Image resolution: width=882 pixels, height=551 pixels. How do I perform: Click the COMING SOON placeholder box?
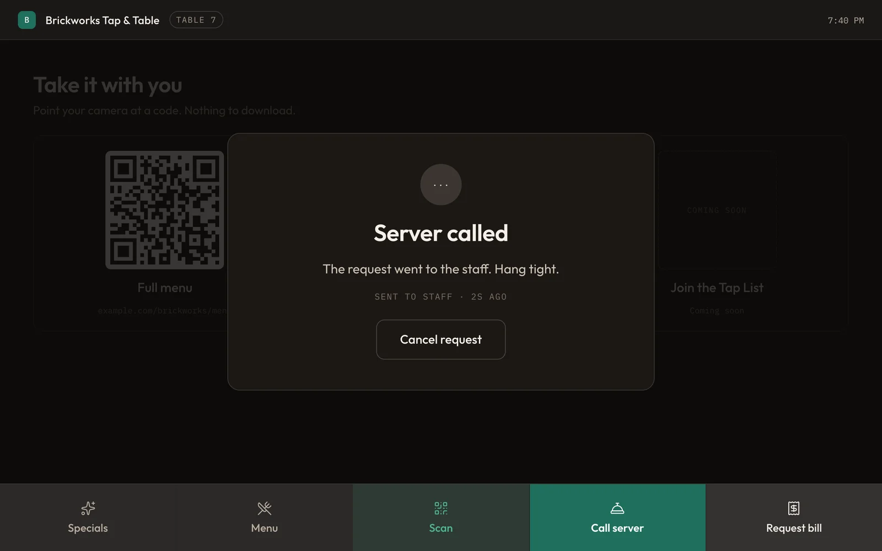tap(717, 210)
